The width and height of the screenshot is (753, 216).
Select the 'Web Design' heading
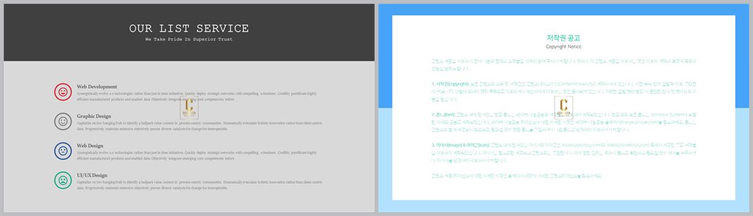point(90,145)
